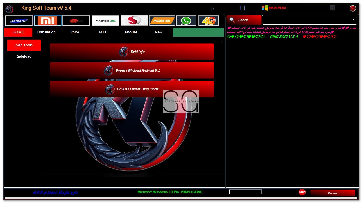
Task: Click the empty field in status bar
Action: [245, 192]
